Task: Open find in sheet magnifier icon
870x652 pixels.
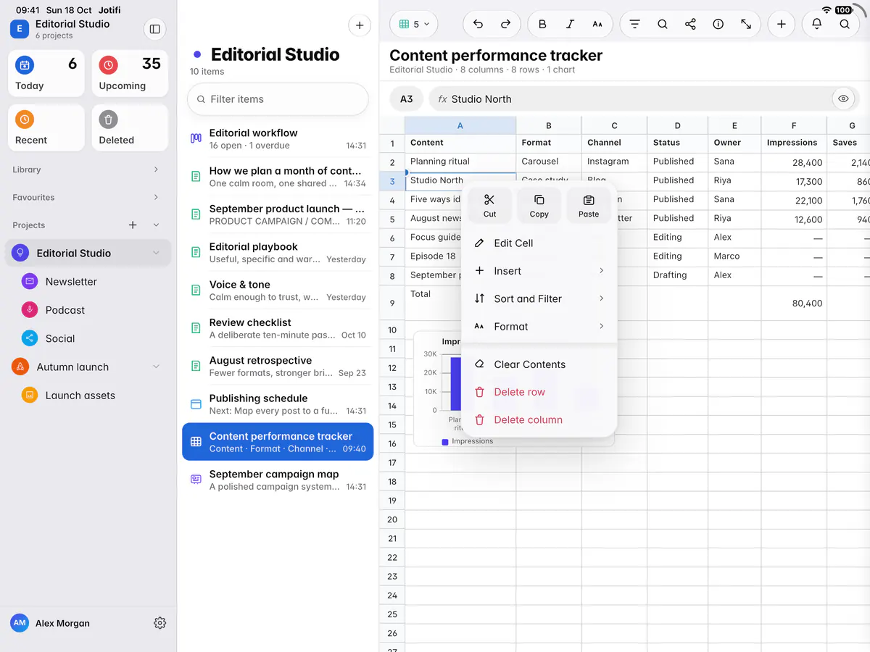Action: coord(663,24)
